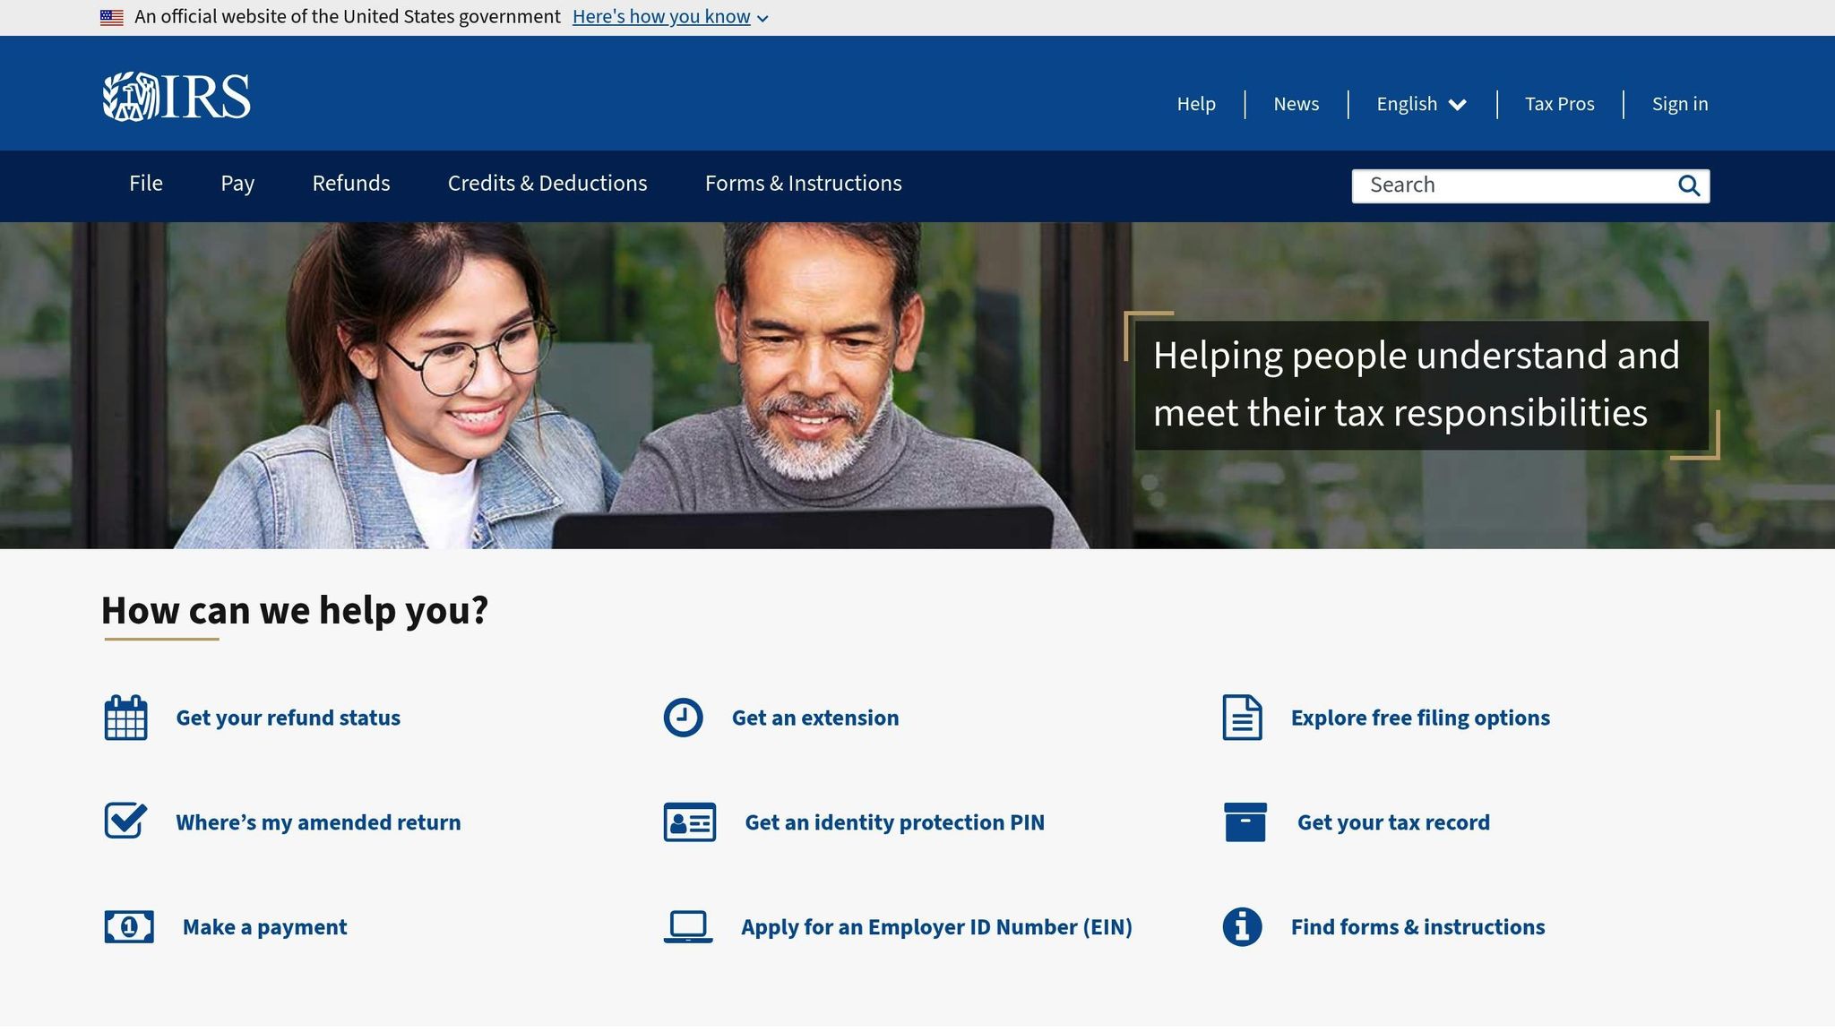Expand the English language dropdown
1835x1032 pixels.
click(1421, 104)
